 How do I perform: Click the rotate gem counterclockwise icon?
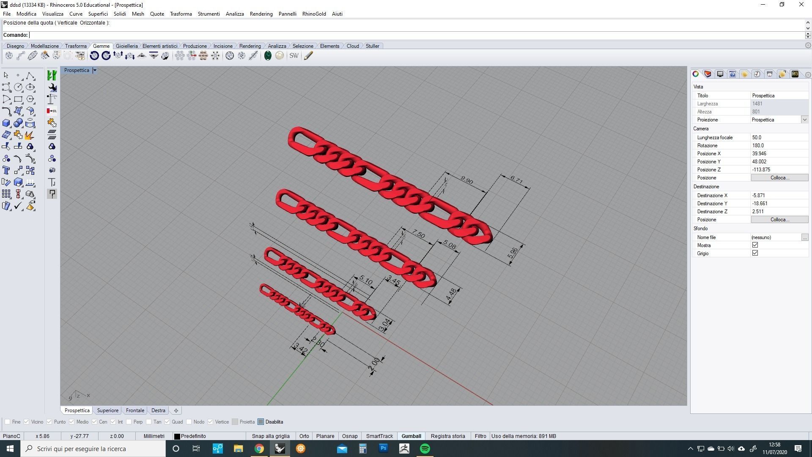click(x=94, y=55)
